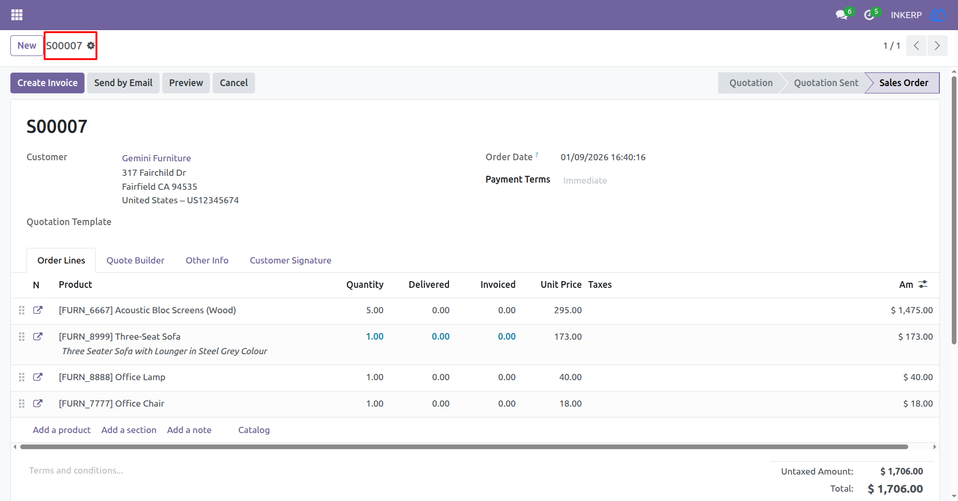
Task: Click the Preview button
Action: coord(186,83)
